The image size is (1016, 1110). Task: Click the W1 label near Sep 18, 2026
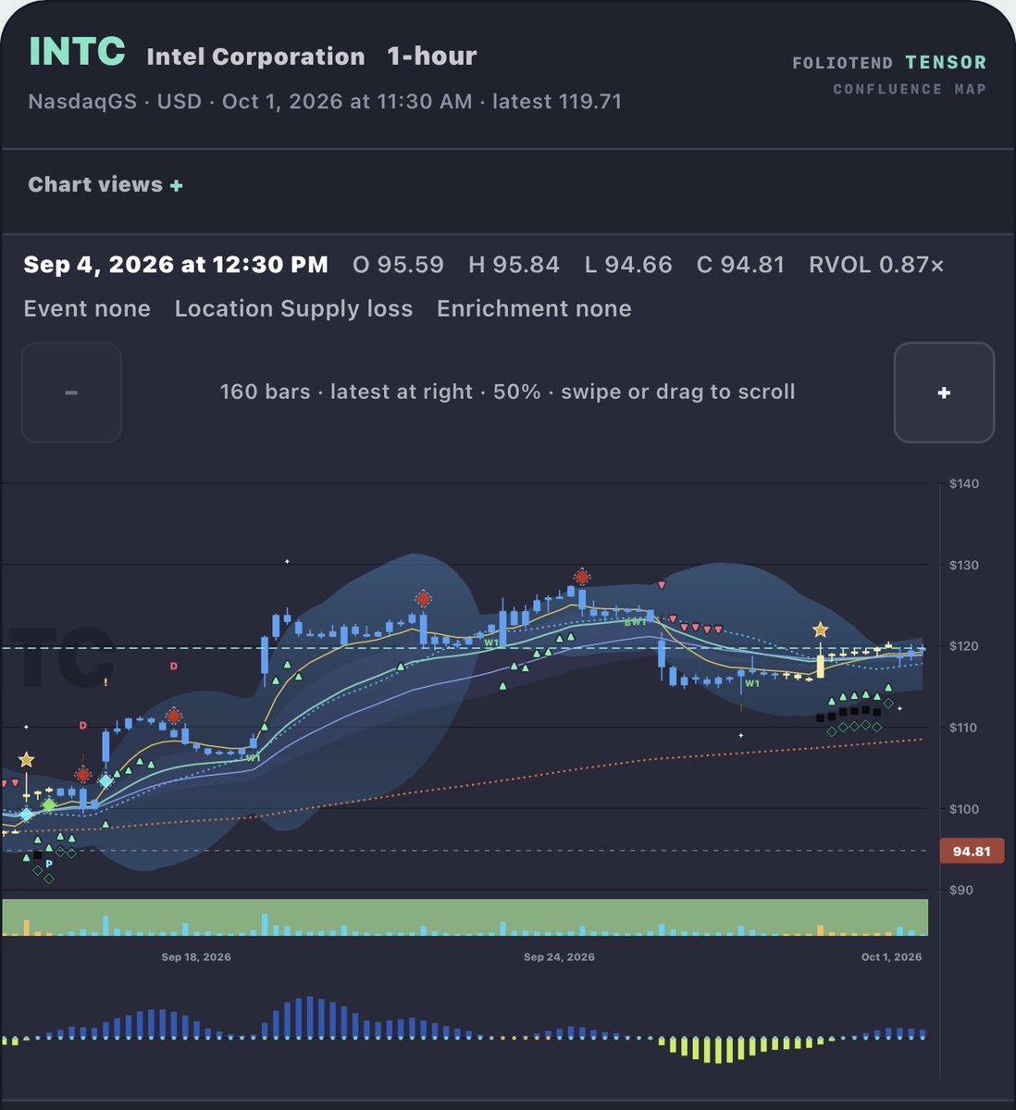coord(253,758)
